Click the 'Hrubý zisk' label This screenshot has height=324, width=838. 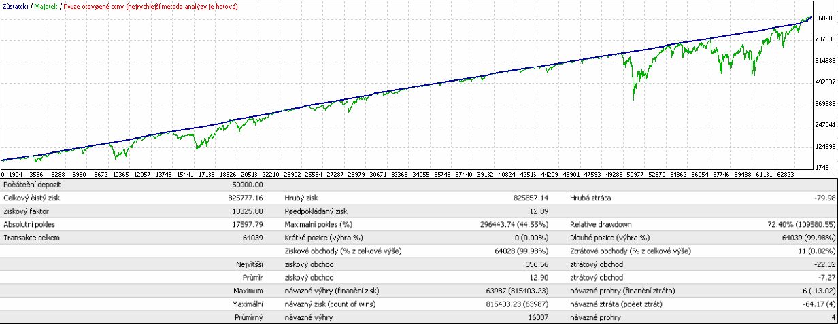(302, 198)
